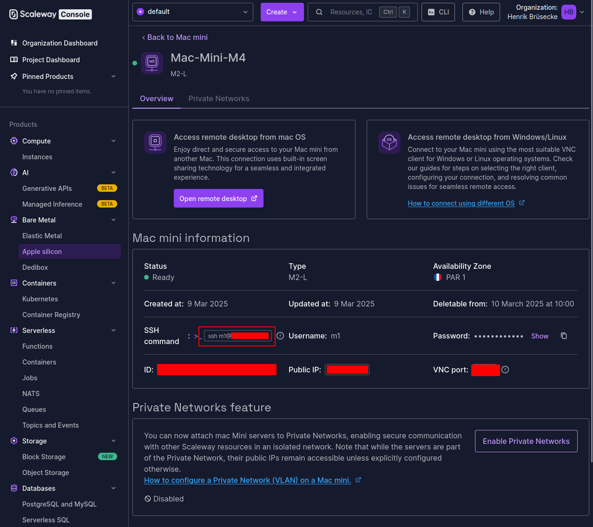
Task: Open NATS under Serverless
Action: pyautogui.click(x=31, y=394)
